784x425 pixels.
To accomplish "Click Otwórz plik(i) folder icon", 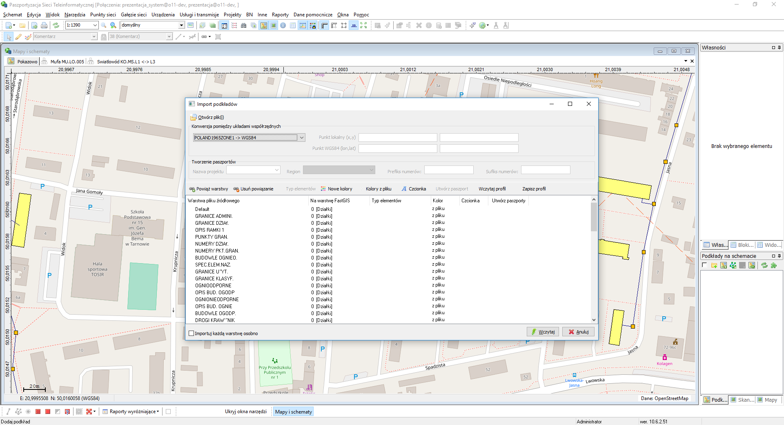I will click(x=194, y=118).
